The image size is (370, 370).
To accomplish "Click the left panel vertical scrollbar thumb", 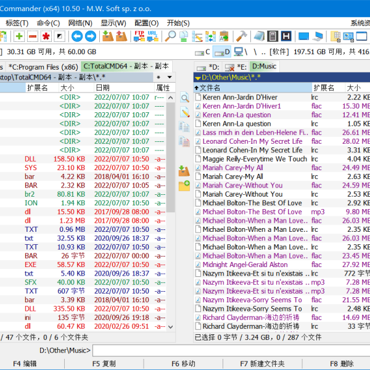I will 171,157.
